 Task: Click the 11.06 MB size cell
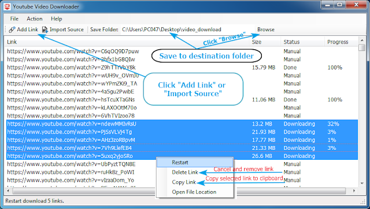point(264,100)
